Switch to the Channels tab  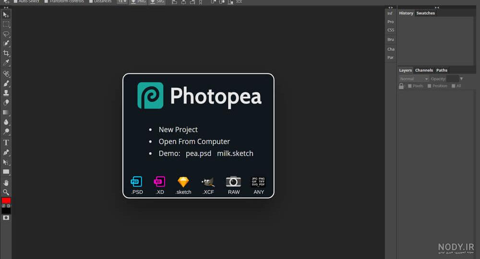424,71
